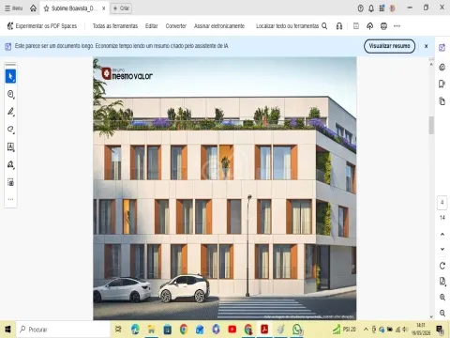
Task: Click Localizar texto ou ferramentas search field
Action: (x=292, y=26)
